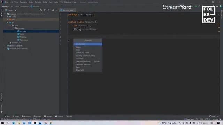Click the UTF-8 encoding widget
Screen dimensions: 223x125
[x=207, y=119]
